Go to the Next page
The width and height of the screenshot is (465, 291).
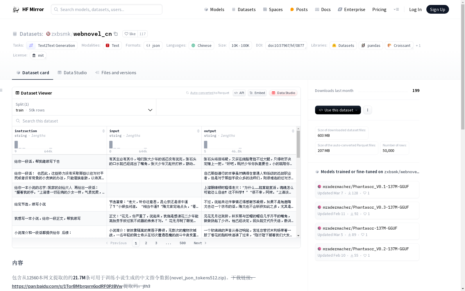200,243
